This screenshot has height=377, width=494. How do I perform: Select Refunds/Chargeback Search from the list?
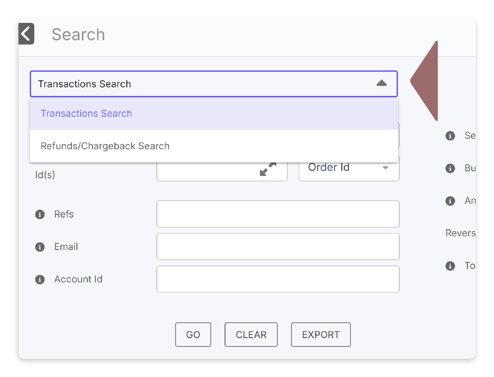[105, 146]
